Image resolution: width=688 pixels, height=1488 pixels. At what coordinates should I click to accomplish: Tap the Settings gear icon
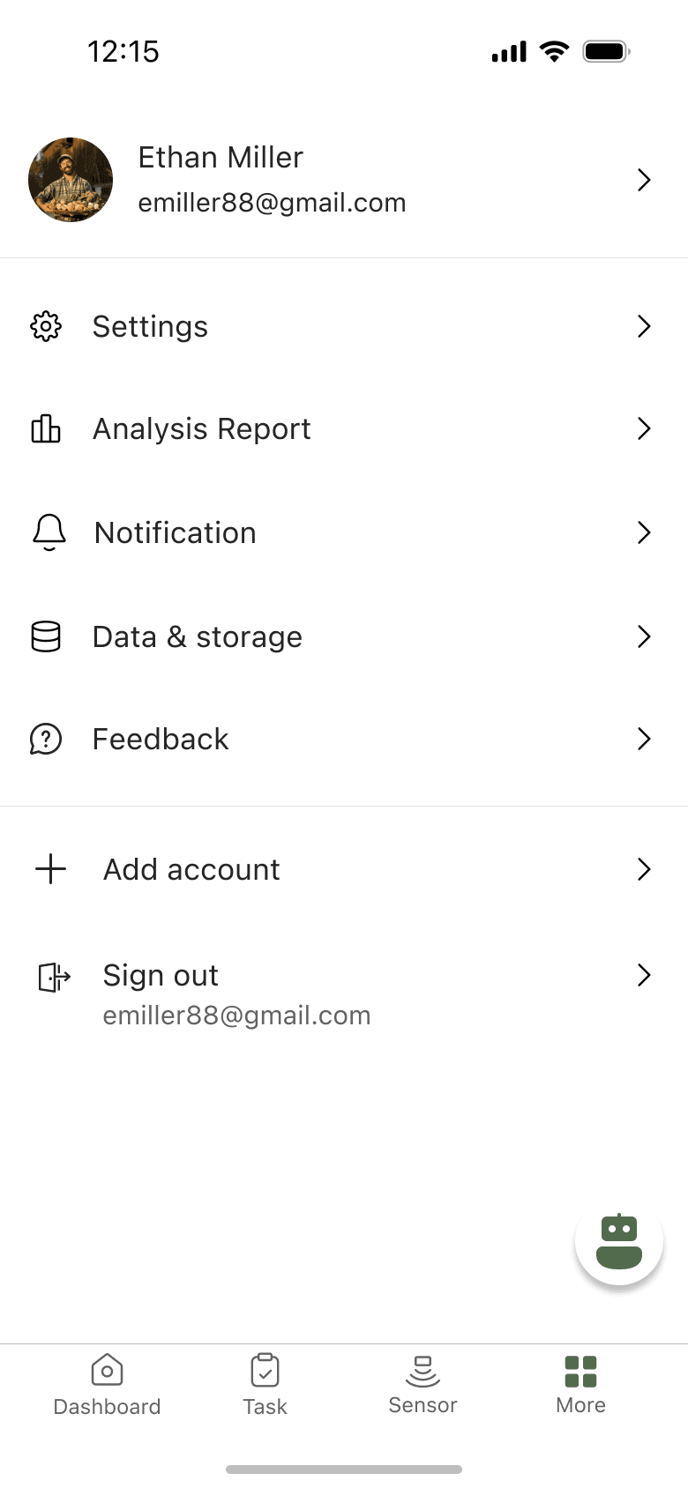46,326
